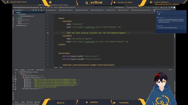The image size is (188, 105).
Task: Click the previous TODO up arrow
Action: pyautogui.click(x=16, y=72)
